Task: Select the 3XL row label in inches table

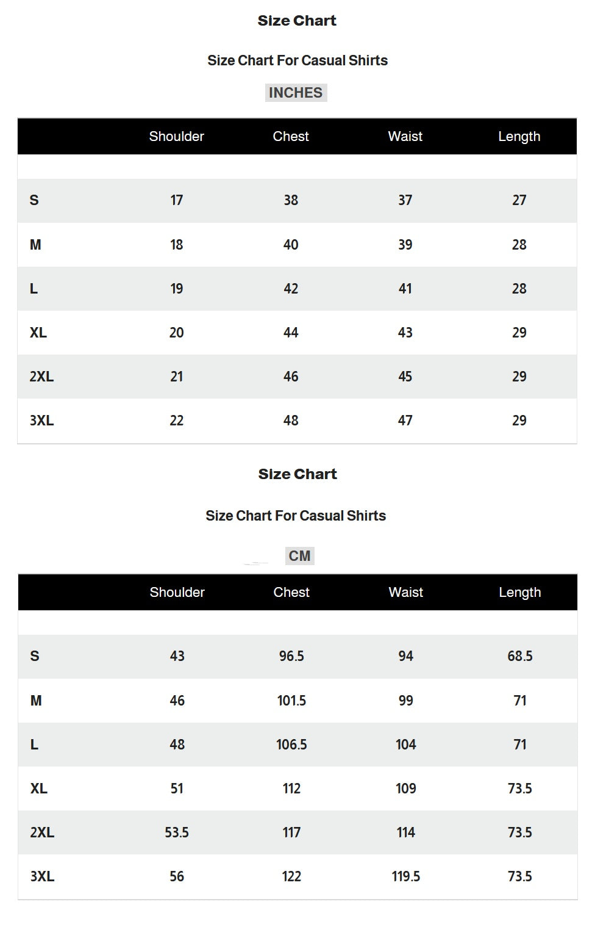Action: click(41, 421)
